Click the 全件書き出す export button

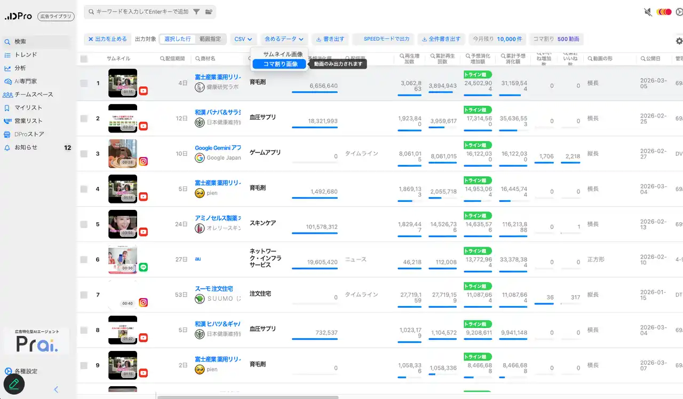(x=441, y=39)
